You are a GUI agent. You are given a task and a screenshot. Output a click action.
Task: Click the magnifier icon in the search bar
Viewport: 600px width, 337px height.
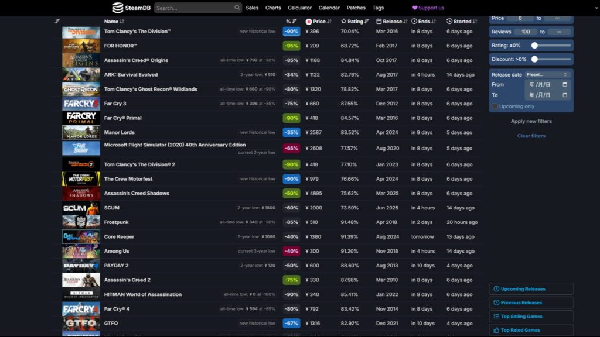click(x=236, y=8)
